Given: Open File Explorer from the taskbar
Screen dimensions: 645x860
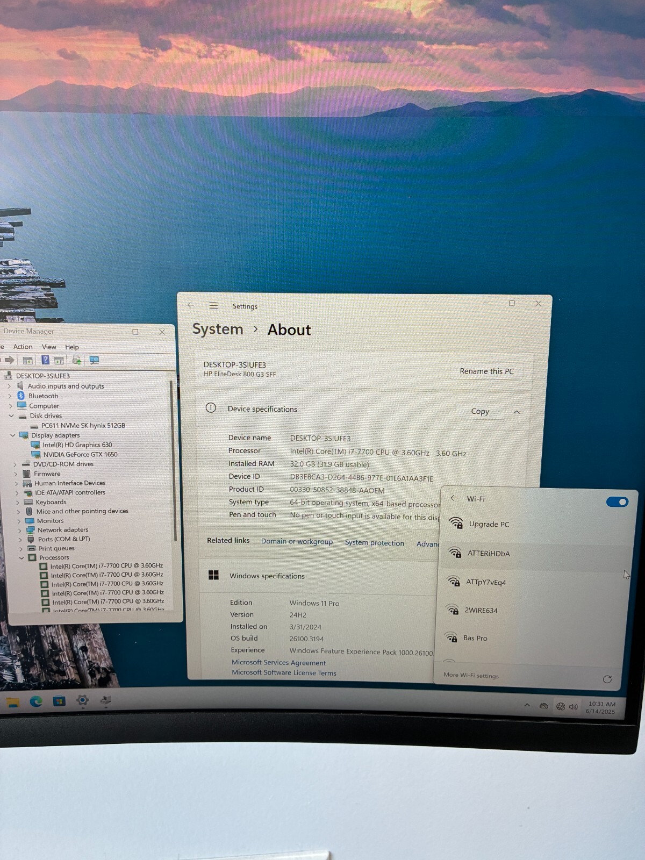Looking at the screenshot, I should [12, 701].
